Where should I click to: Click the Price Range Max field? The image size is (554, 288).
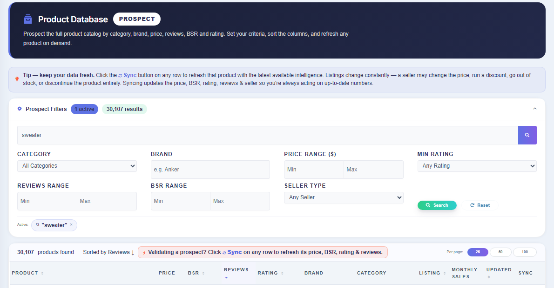[373, 170]
